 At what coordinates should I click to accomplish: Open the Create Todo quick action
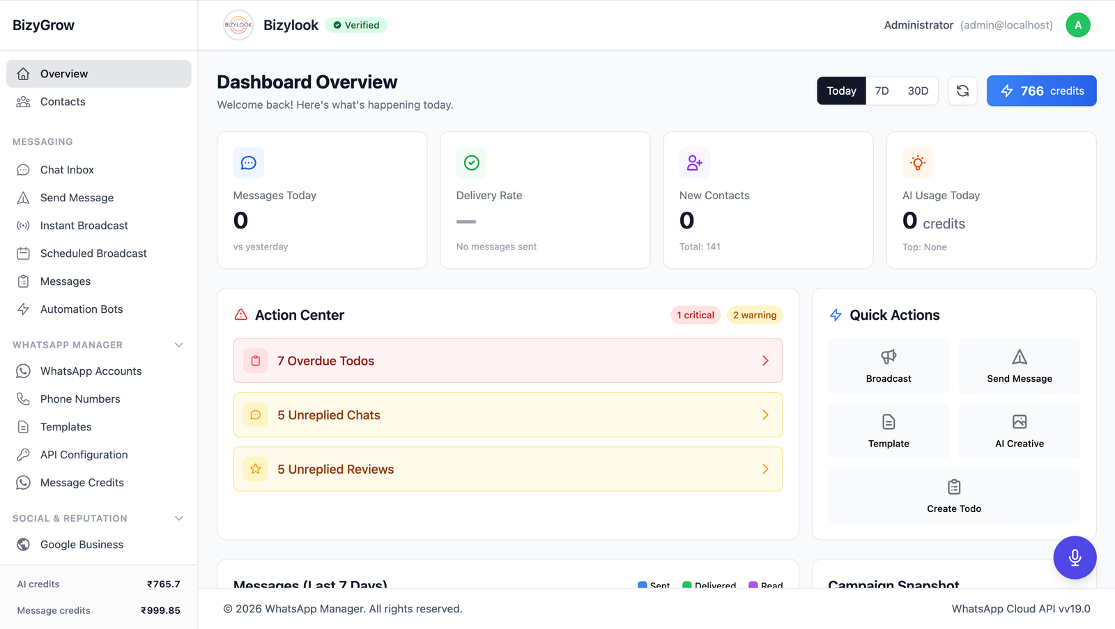[953, 496]
